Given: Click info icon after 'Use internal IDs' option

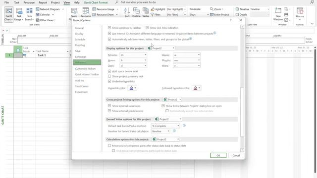Looking at the screenshot, I should [214, 33].
